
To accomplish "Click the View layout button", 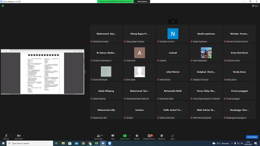I will (255, 6).
